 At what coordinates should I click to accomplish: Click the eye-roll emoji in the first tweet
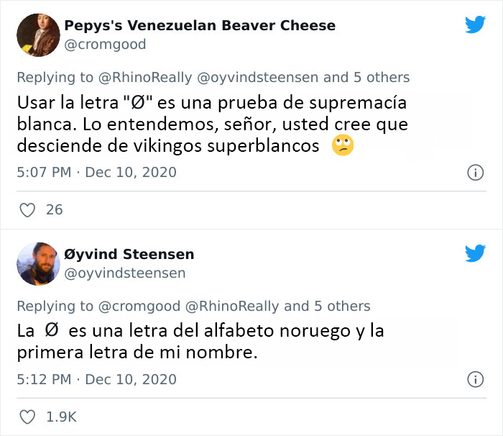click(x=343, y=146)
